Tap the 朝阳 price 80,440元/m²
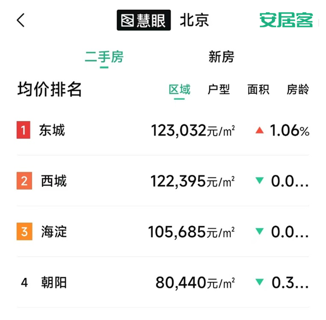Screen dimensions: 326x320 tap(195, 282)
